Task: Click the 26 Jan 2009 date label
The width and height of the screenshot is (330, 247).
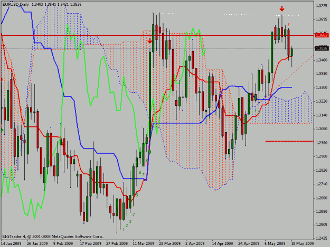Action: tap(37, 243)
